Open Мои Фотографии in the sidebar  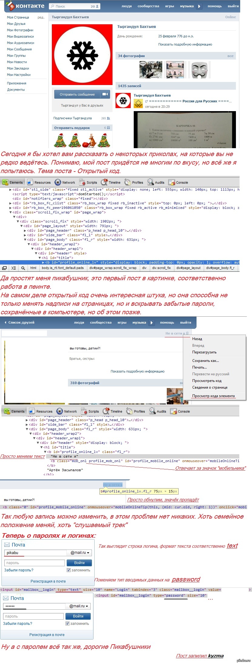(x=20, y=30)
